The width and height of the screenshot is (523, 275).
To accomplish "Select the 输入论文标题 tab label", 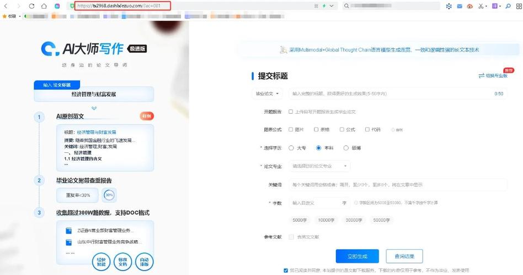I will [57, 85].
